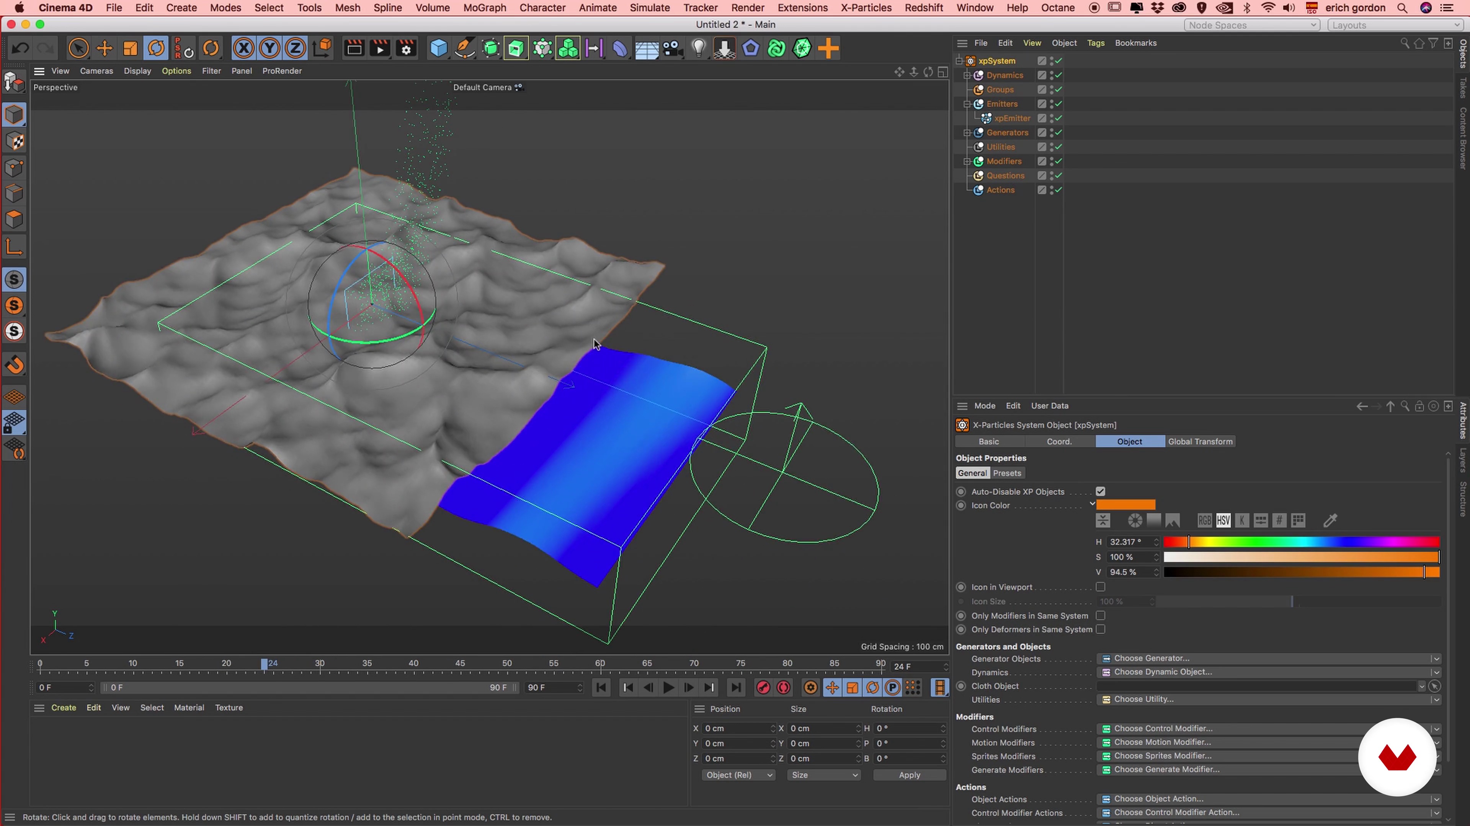This screenshot has height=826, width=1470.
Task: Switch to Basic tab
Action: 989,441
